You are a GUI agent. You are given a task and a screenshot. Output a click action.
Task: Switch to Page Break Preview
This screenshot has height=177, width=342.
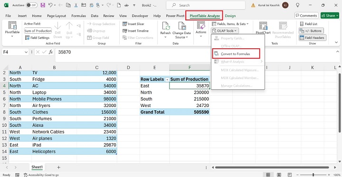[289, 175]
